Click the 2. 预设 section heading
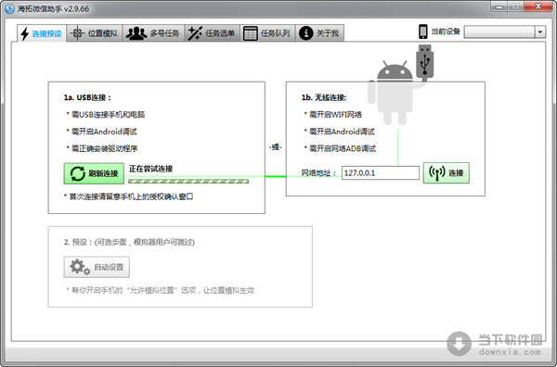The height and width of the screenshot is (367, 557). [x=129, y=242]
